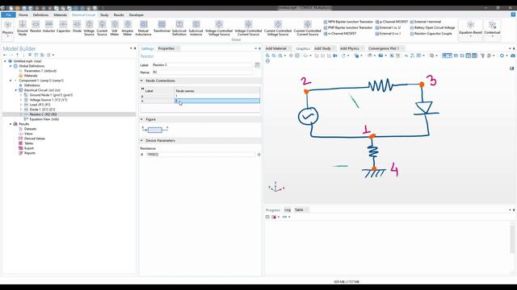Viewport: 517px width, 290px height.
Task: Add a Current-Controlled Voltage Source
Action: click(278, 27)
